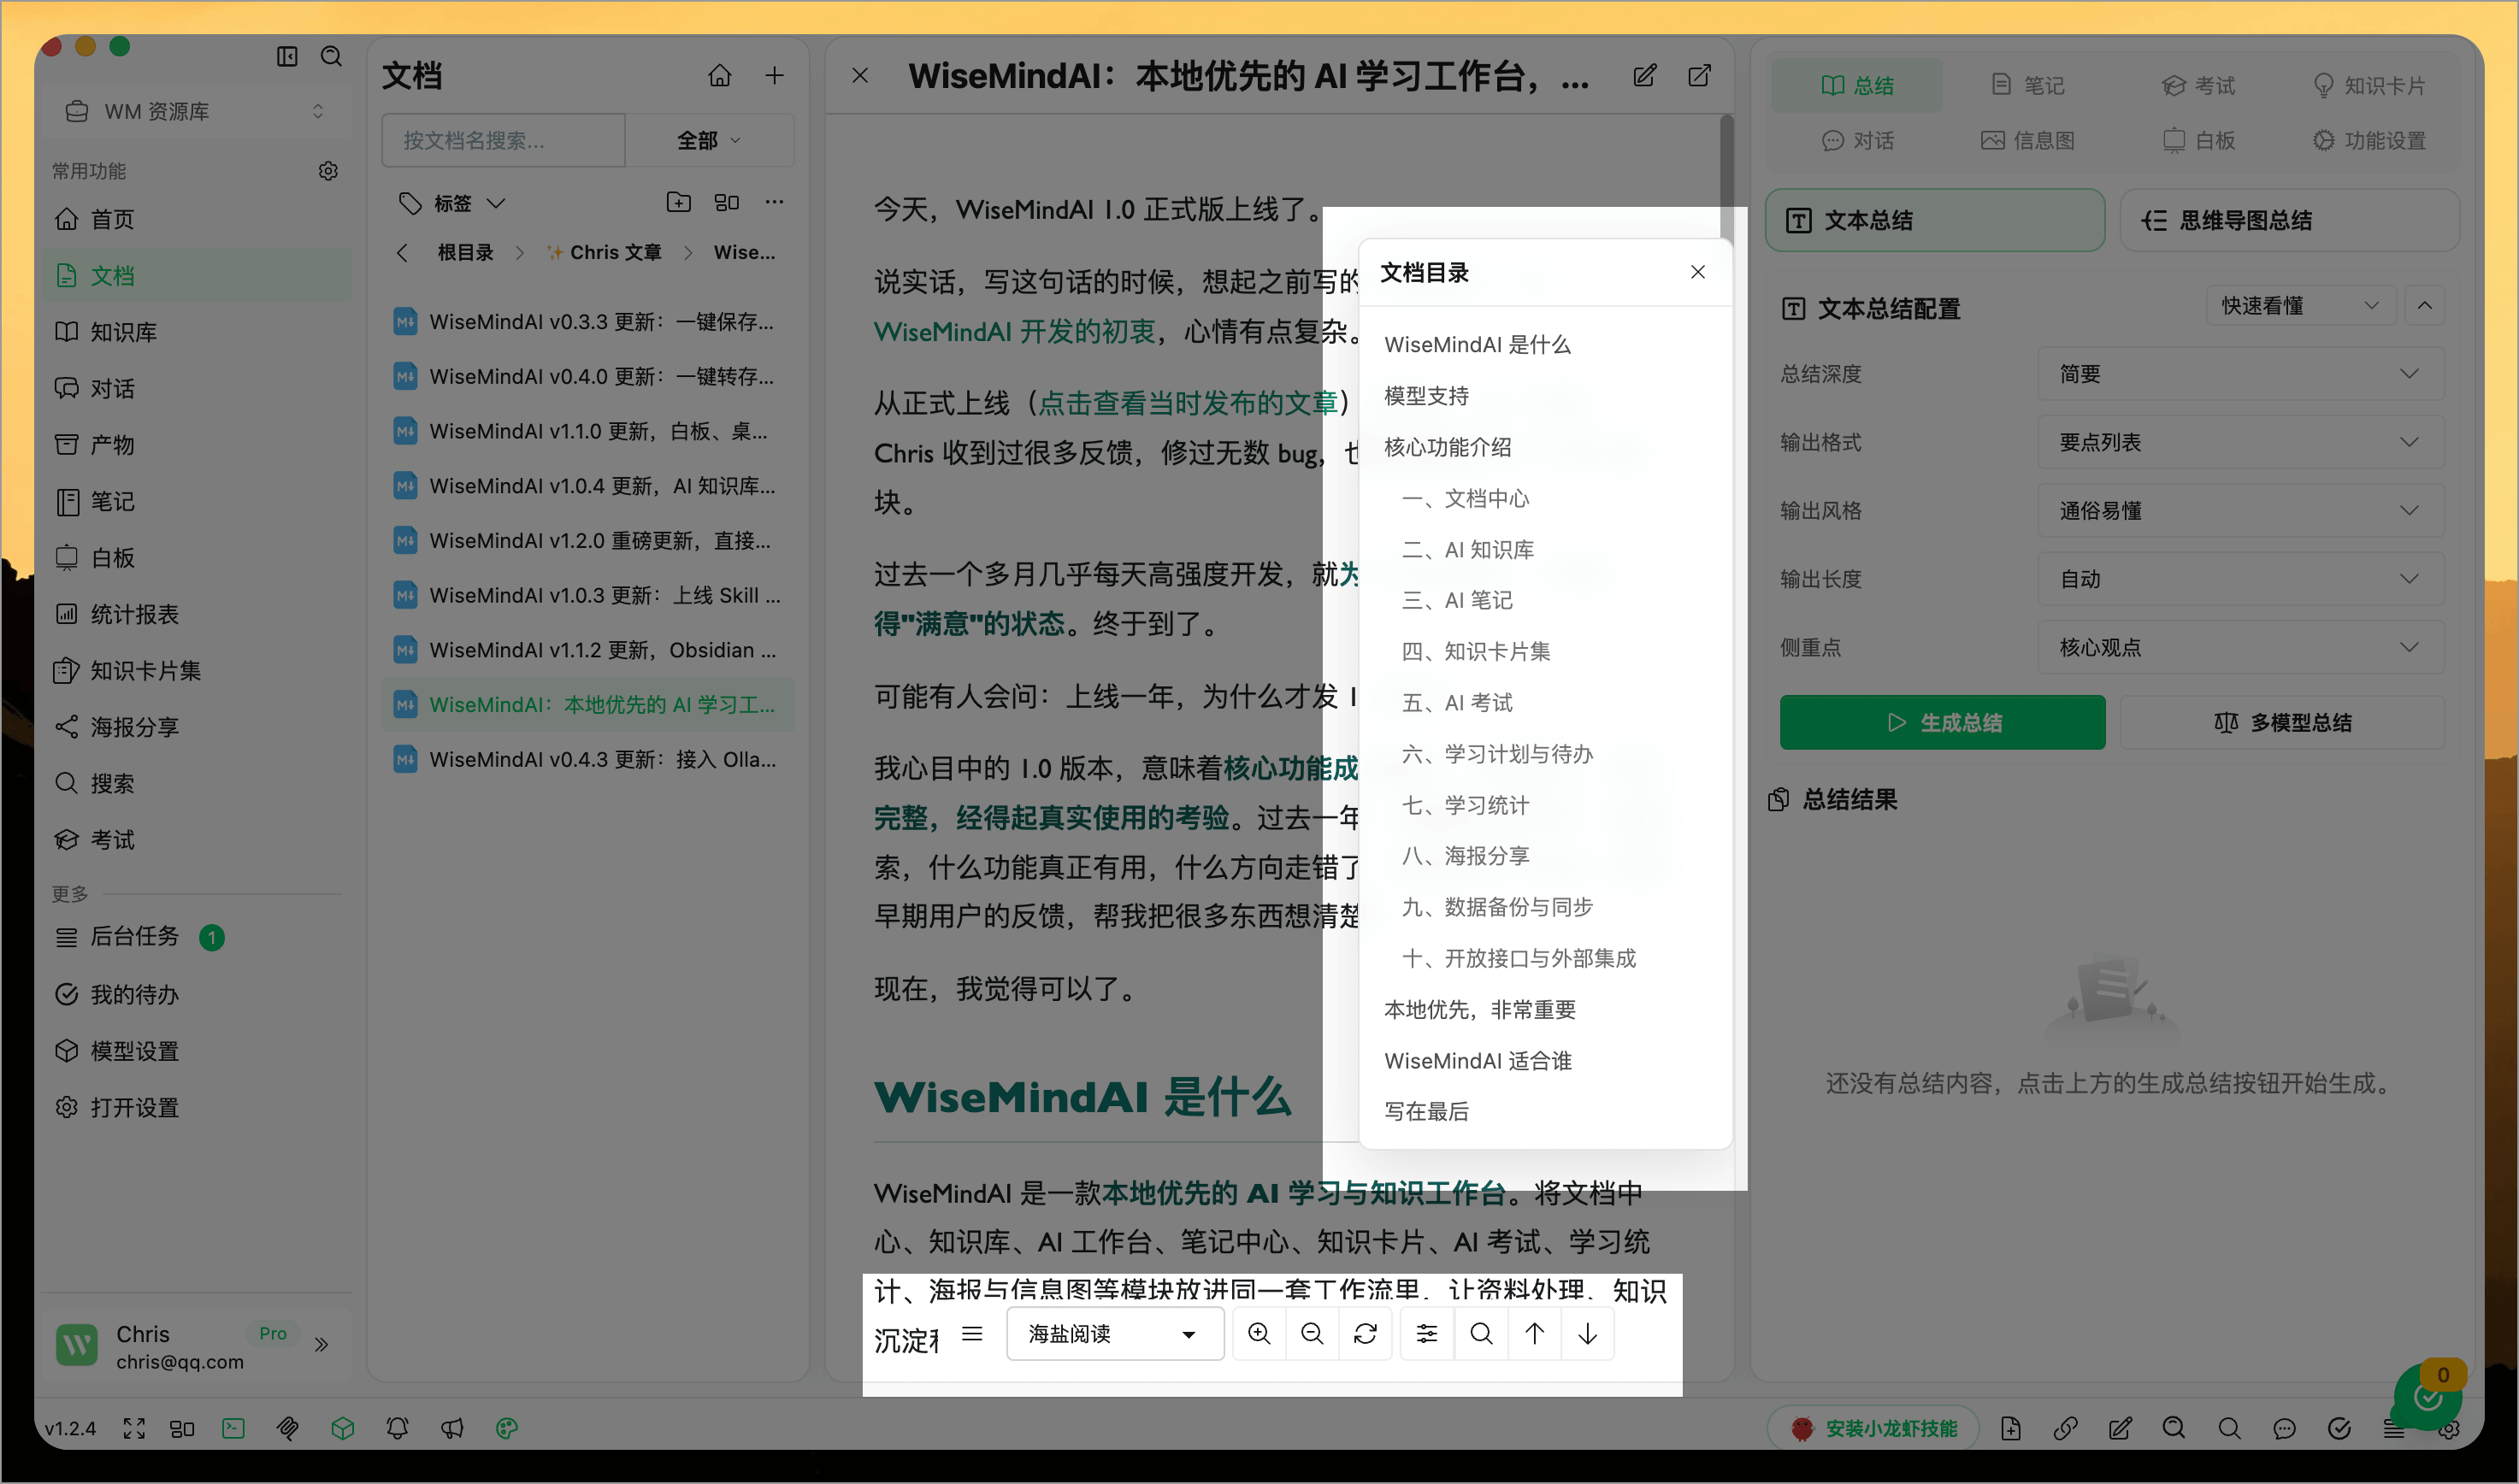
Task: Jump to 模型支持 in table of contents
Action: pyautogui.click(x=1426, y=396)
